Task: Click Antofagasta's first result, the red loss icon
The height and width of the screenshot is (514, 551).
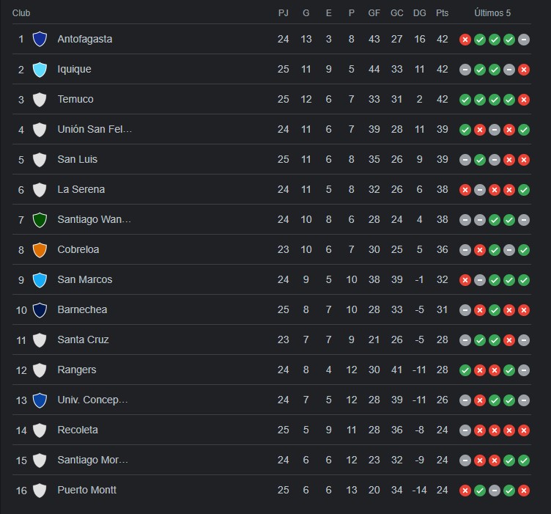Action: click(x=465, y=40)
